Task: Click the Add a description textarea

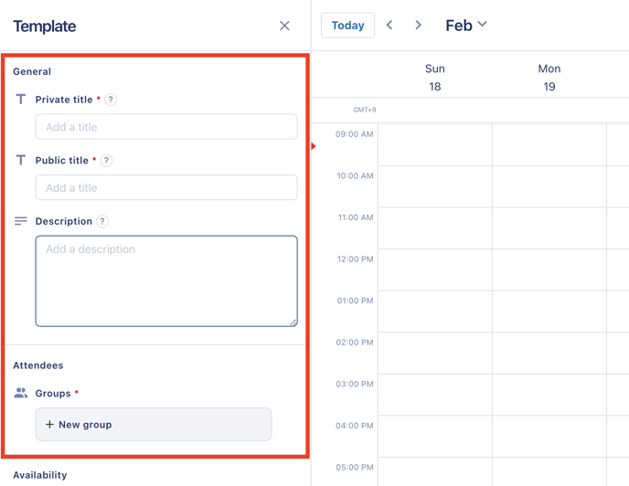Action: [x=166, y=281]
